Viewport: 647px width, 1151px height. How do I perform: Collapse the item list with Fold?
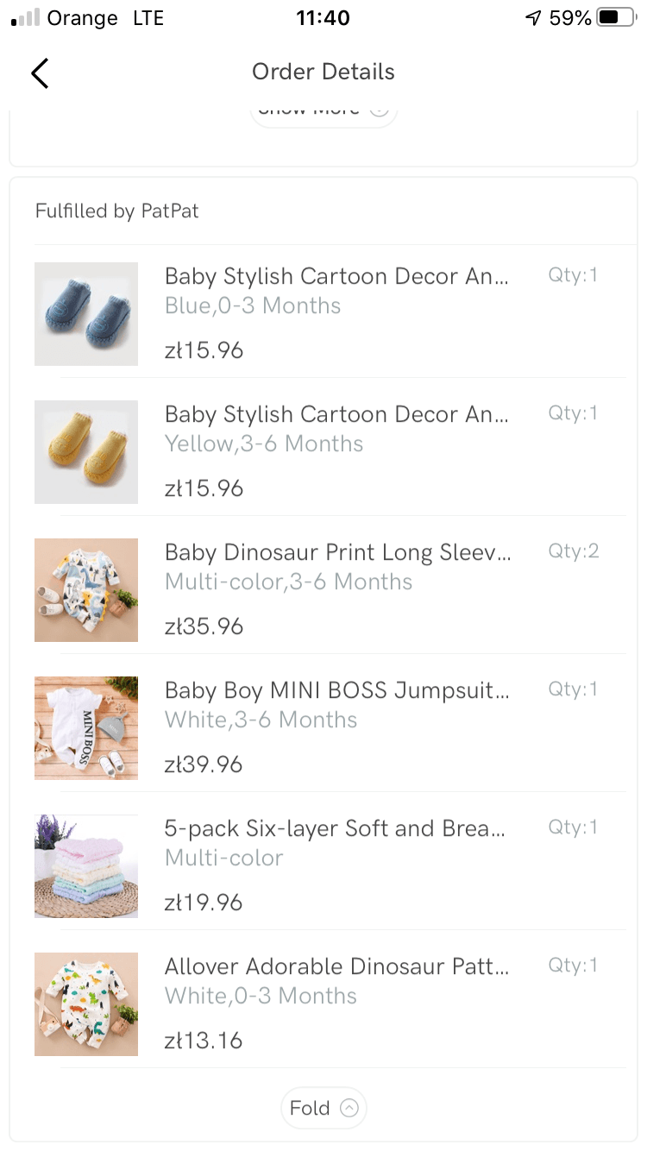323,1108
